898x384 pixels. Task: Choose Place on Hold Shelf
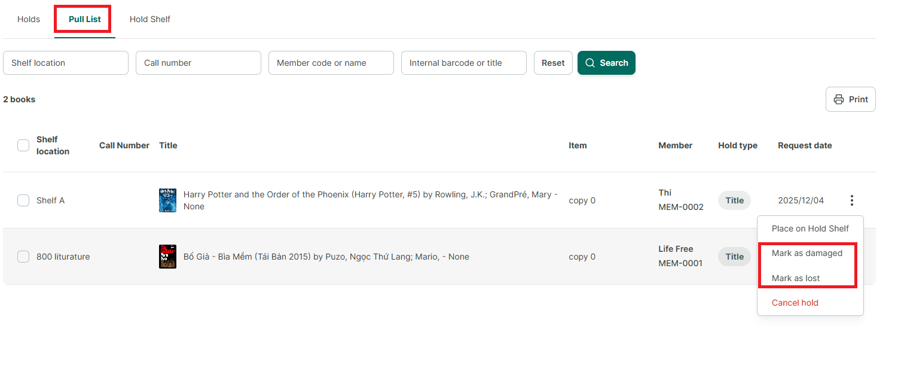click(810, 228)
